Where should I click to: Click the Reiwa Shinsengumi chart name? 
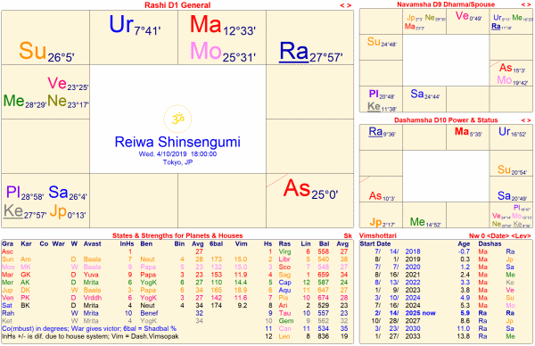click(x=177, y=142)
